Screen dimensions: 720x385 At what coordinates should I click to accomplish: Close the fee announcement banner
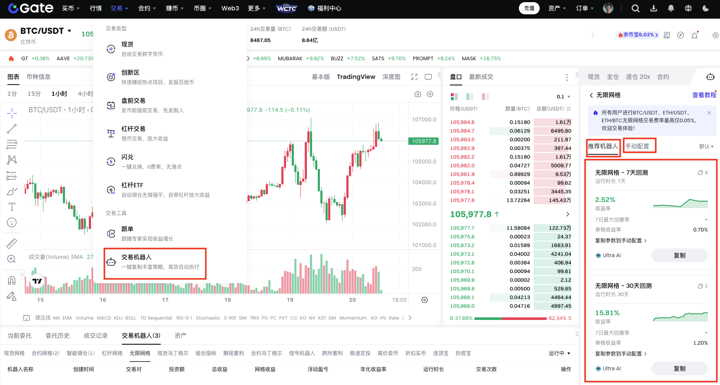709,113
